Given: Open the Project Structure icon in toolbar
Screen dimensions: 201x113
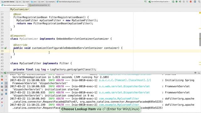Looking at the screenshot, I should pyautogui.click(x=195, y=2).
